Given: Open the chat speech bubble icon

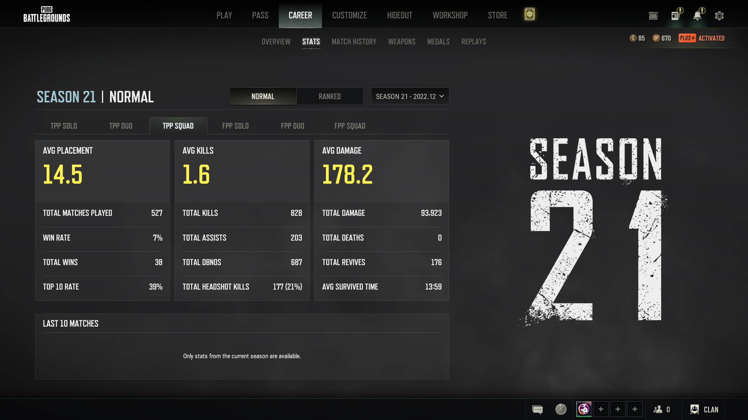Looking at the screenshot, I should (x=537, y=409).
